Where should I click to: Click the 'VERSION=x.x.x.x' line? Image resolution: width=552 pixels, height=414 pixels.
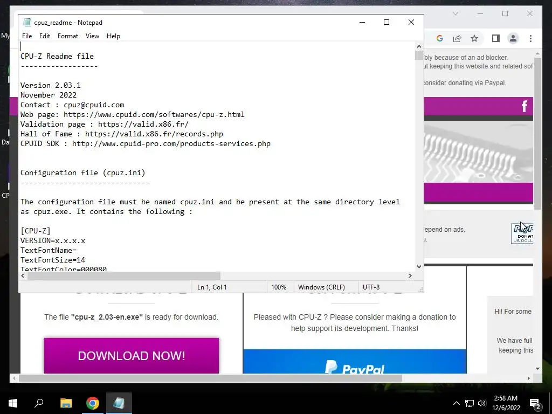[x=53, y=241]
